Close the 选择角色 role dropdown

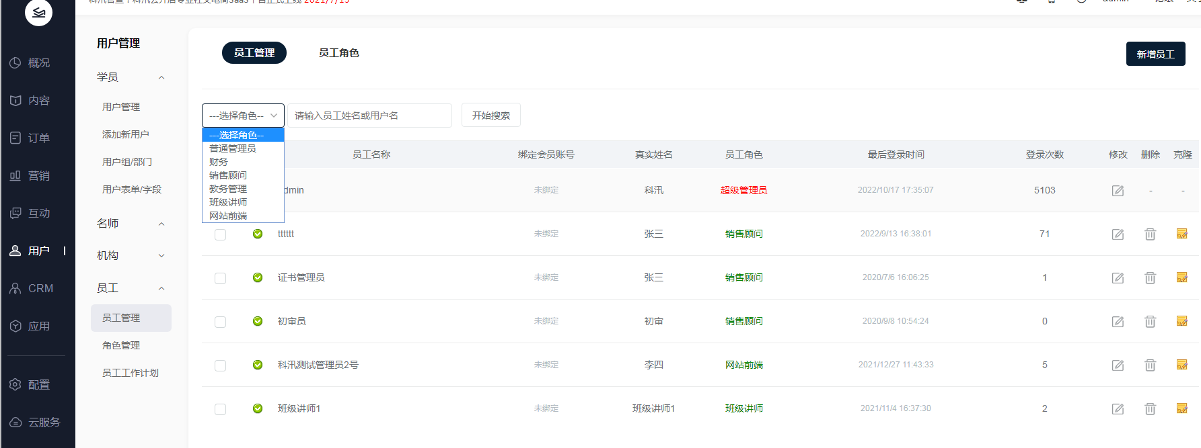tap(243, 116)
